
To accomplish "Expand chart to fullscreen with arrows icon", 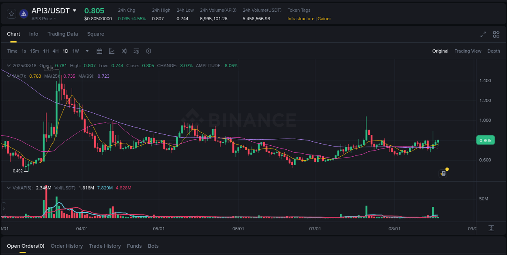I will (x=483, y=34).
